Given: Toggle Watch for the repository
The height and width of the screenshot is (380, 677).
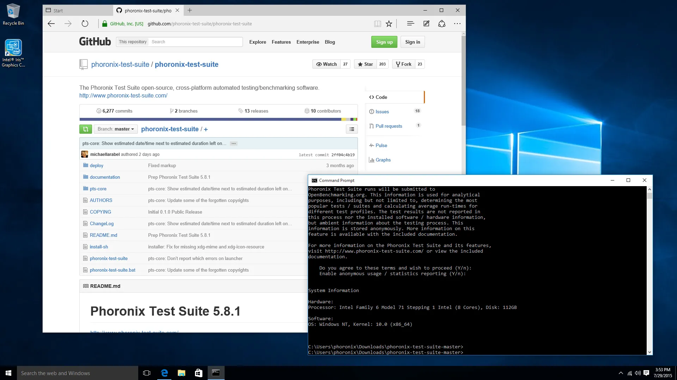Looking at the screenshot, I should (326, 64).
